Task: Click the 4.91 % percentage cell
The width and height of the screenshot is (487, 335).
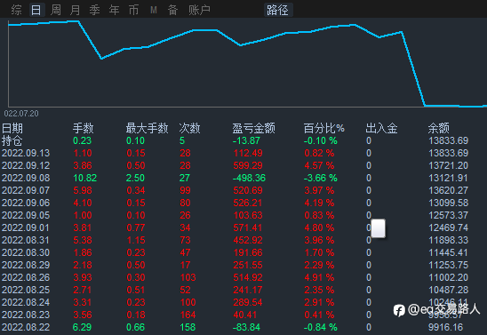Action: [319, 277]
